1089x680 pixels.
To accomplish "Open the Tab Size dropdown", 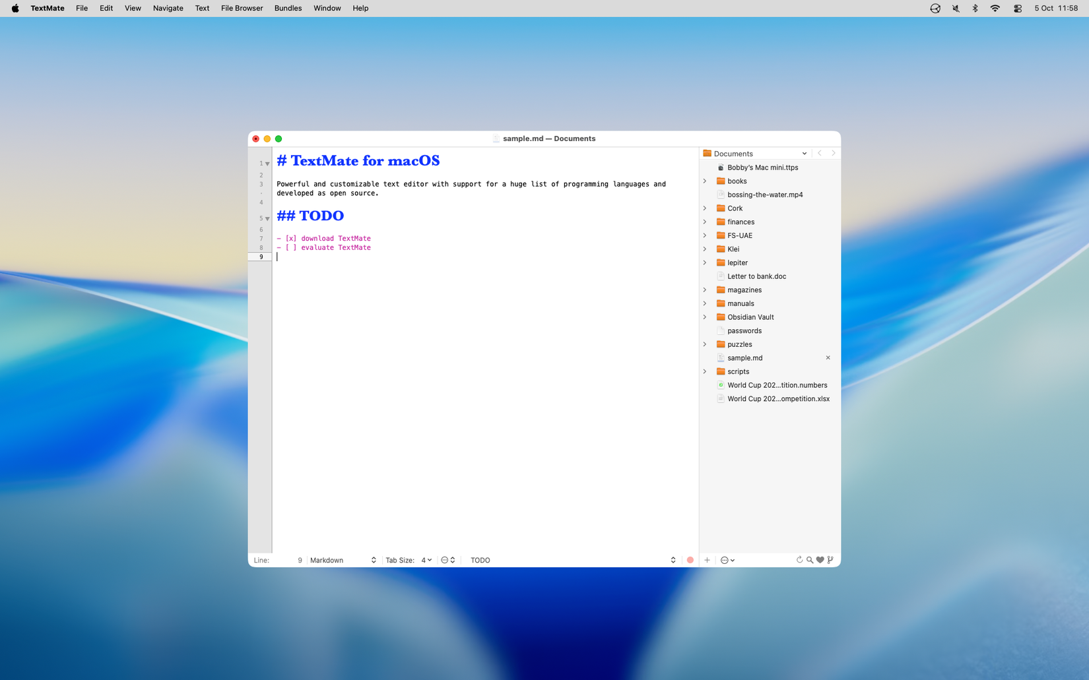I will pyautogui.click(x=426, y=560).
